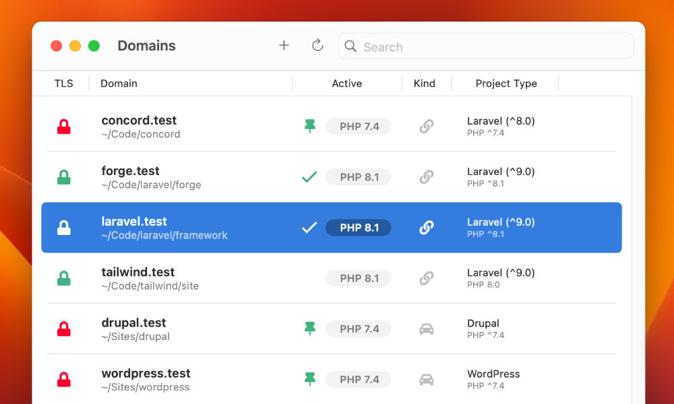Click the add domain plus icon
The height and width of the screenshot is (404, 674).
284,45
